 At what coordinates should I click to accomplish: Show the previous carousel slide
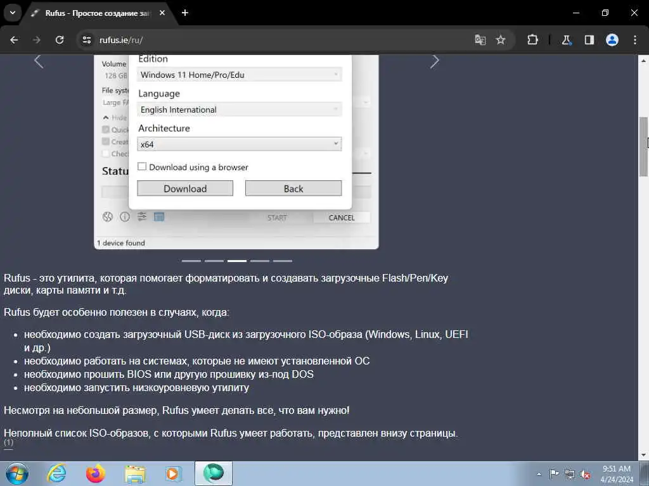[39, 61]
